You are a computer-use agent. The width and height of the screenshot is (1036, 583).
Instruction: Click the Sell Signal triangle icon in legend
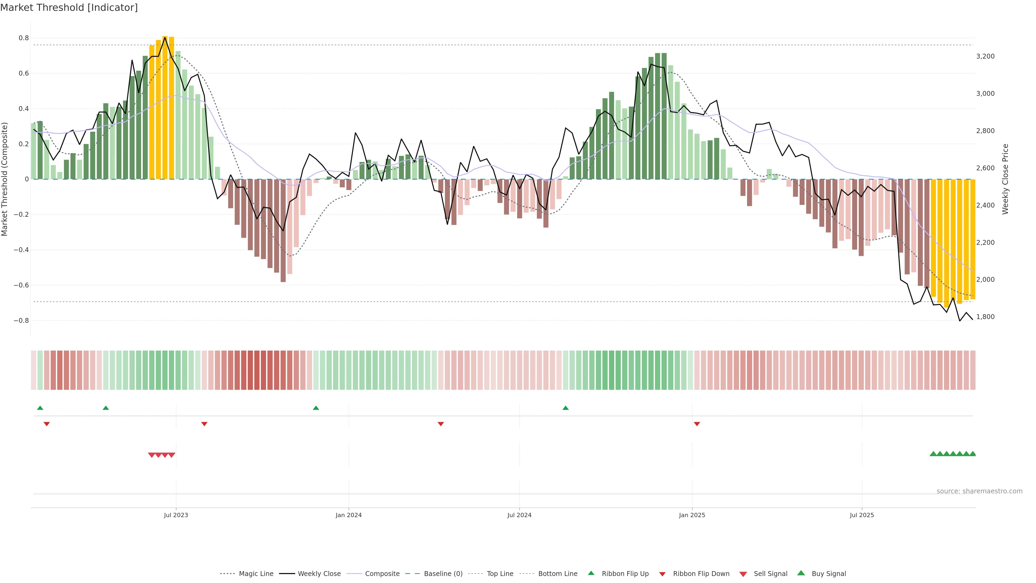tap(743, 574)
